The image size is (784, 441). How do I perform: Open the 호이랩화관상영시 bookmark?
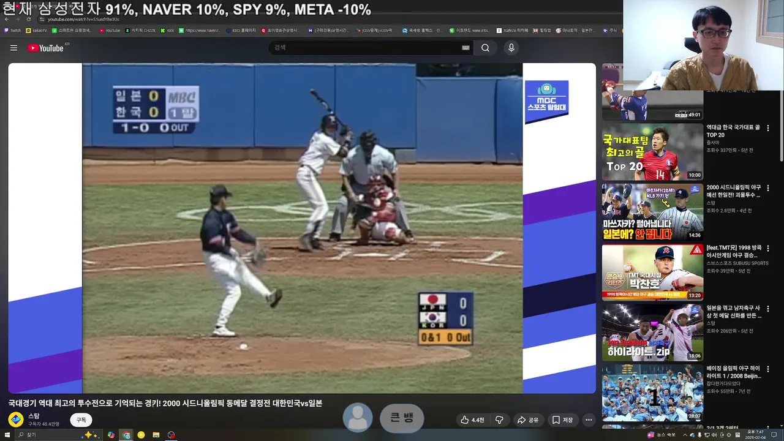[281, 30]
